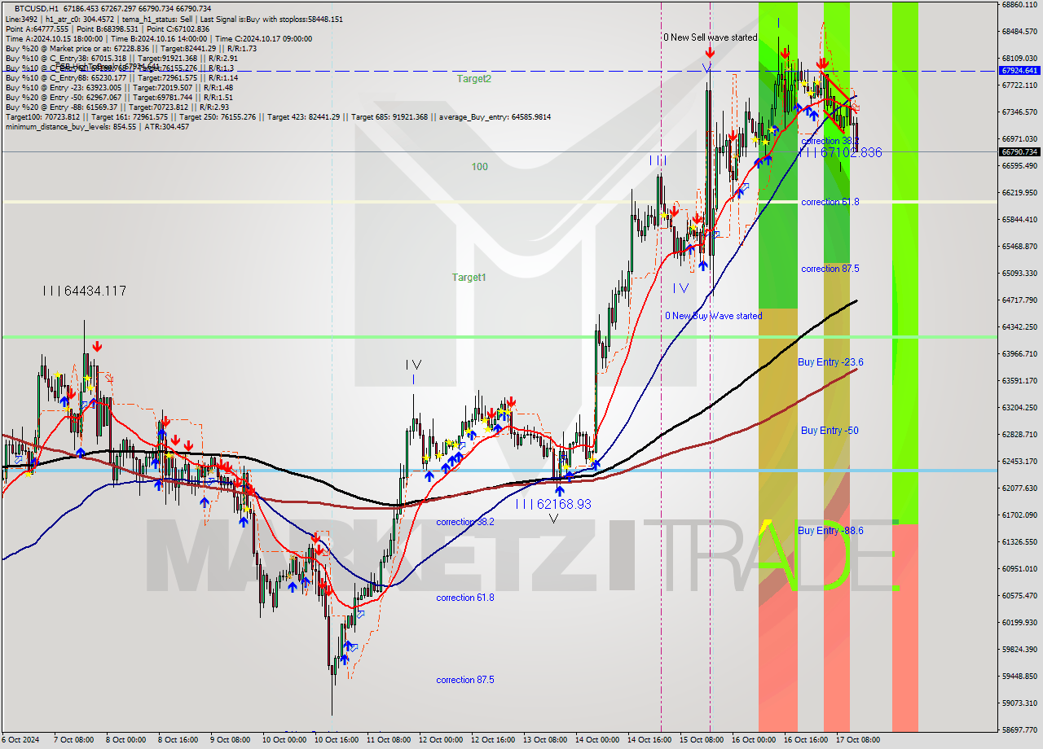This screenshot has height=749, width=1043.
Task: Click the '16 Oct 00:00' time axis label
Action: (754, 740)
